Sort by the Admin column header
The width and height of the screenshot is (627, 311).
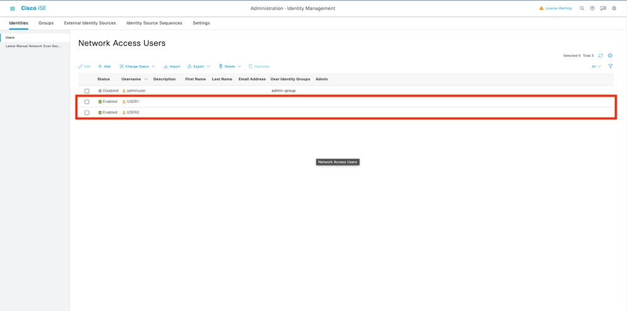click(x=321, y=79)
